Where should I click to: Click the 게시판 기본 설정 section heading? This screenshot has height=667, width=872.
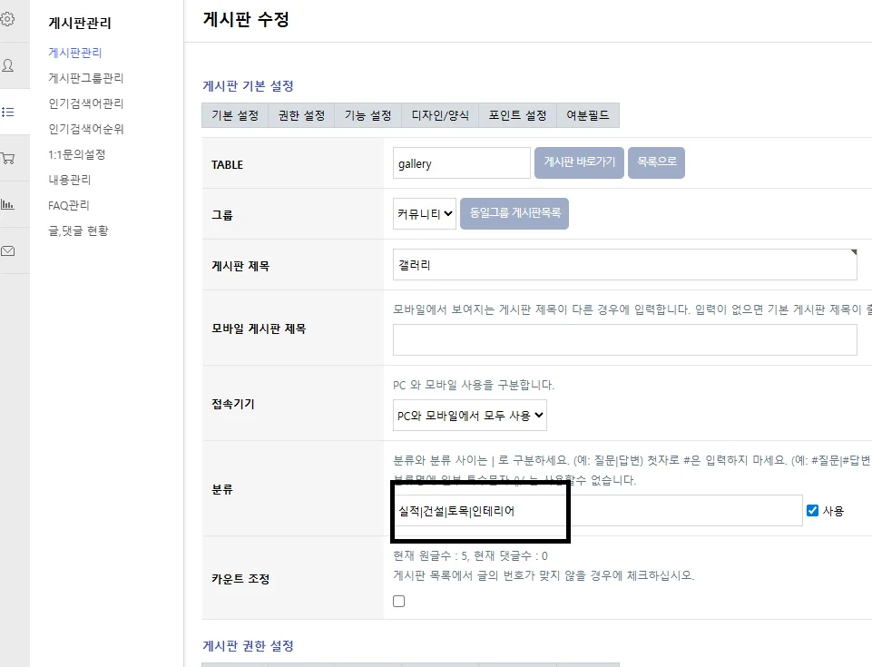tap(248, 86)
